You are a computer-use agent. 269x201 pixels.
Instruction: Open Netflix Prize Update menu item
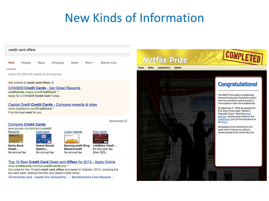point(178,68)
